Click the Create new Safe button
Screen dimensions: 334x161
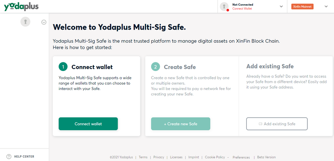coord(181,124)
